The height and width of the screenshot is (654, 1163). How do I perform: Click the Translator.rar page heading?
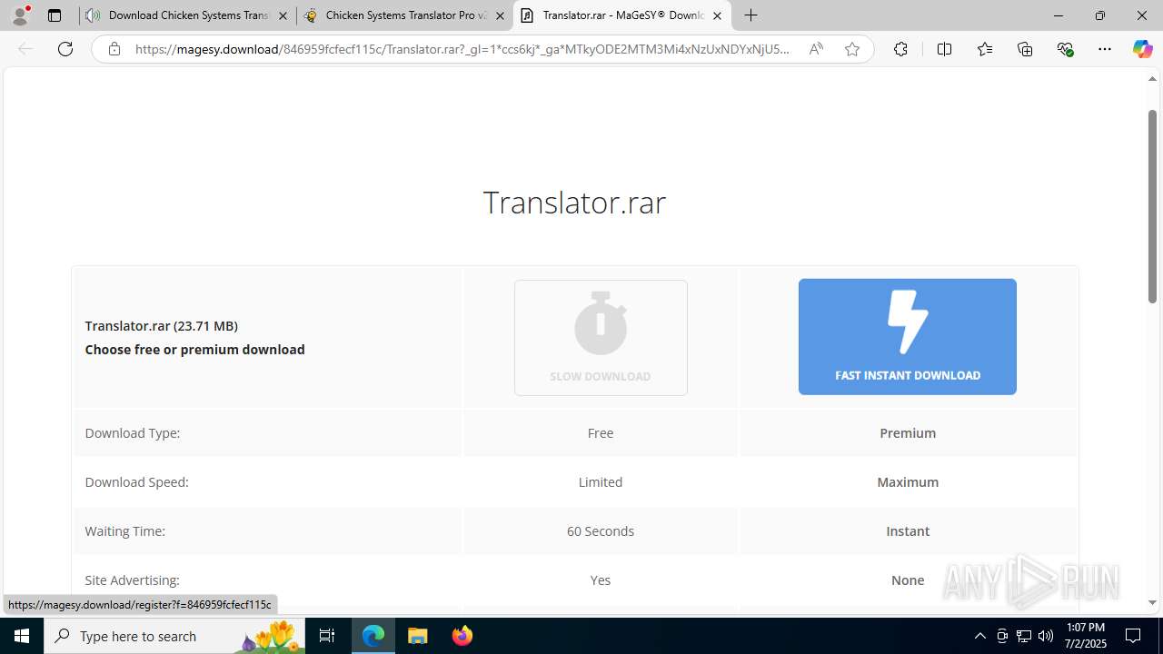pyautogui.click(x=574, y=202)
